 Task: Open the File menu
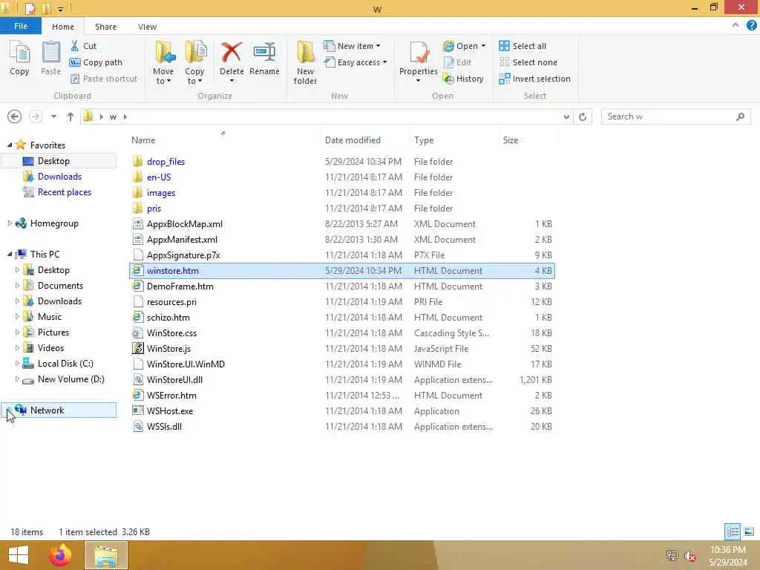coord(20,26)
